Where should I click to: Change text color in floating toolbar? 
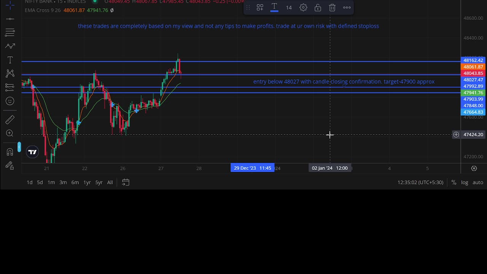click(274, 8)
